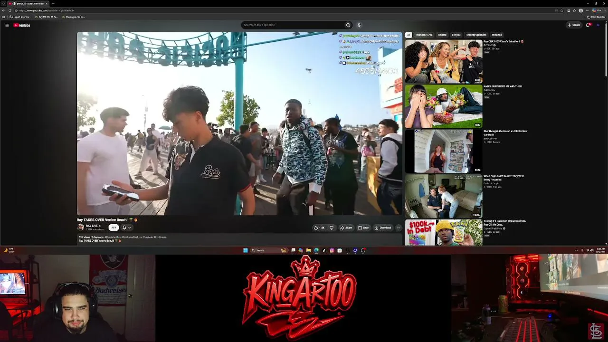Select the From RAY LIVE chip
This screenshot has width=608, height=342.
(x=424, y=35)
